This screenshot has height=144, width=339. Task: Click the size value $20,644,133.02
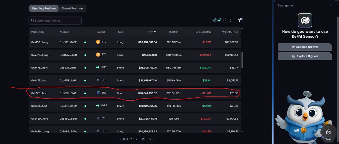pyautogui.click(x=147, y=93)
